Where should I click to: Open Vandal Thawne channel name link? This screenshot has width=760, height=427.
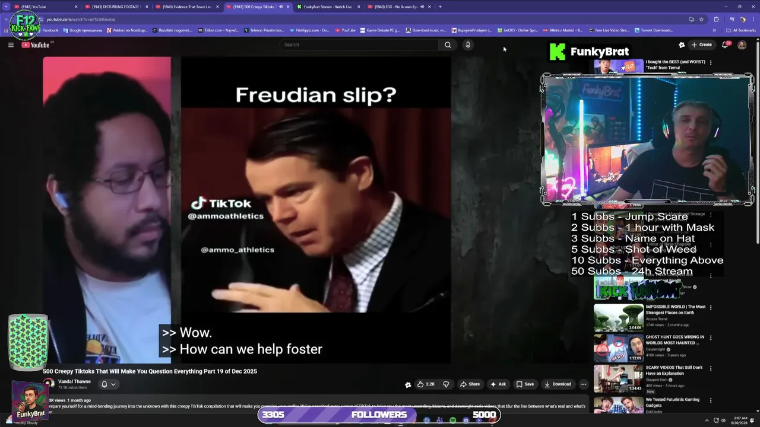coord(74,381)
